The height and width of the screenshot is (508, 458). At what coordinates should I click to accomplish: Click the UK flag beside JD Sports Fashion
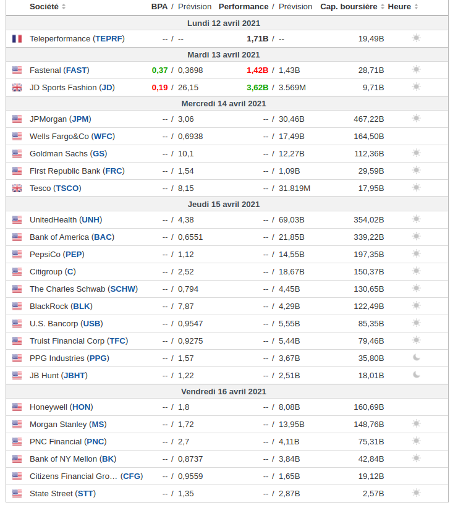click(x=17, y=87)
